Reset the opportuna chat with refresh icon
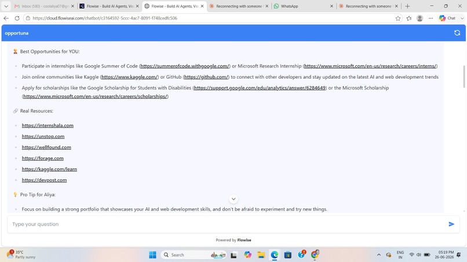The height and width of the screenshot is (262, 467). 457,33
